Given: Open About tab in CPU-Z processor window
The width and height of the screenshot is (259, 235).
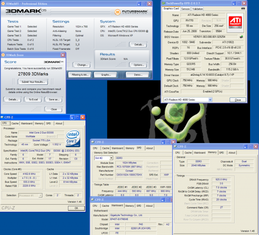Looking at the screenshot, I should 59,123.
